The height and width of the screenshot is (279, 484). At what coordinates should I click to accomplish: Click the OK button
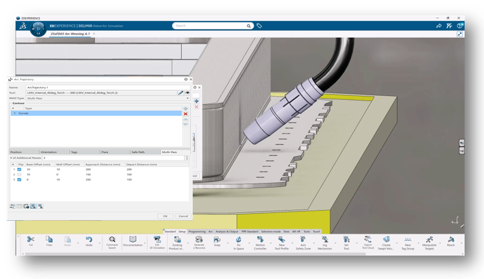165,216
